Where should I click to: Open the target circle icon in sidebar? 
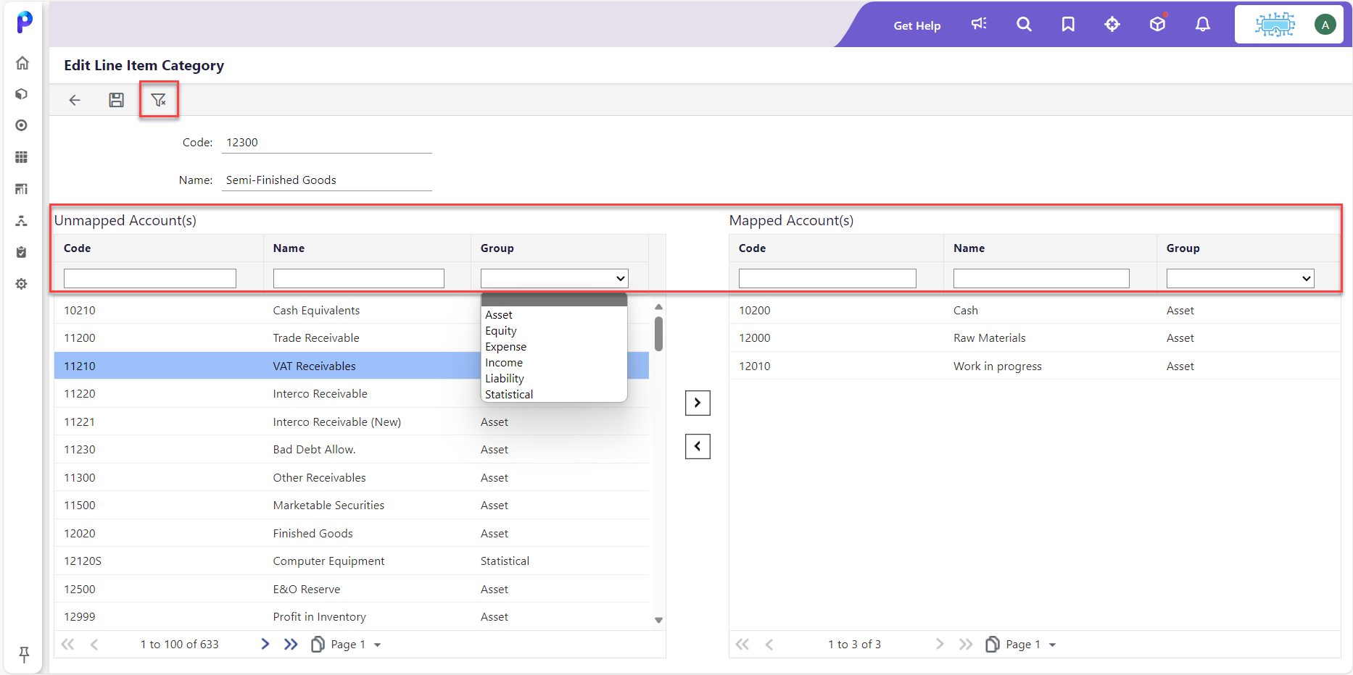tap(22, 125)
